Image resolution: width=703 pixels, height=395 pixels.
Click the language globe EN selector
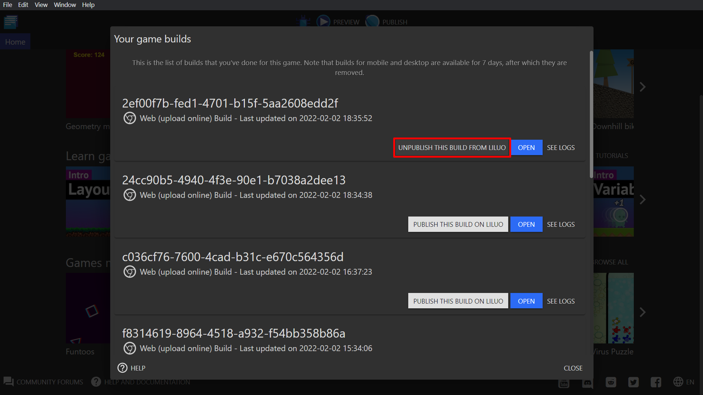coord(683,382)
